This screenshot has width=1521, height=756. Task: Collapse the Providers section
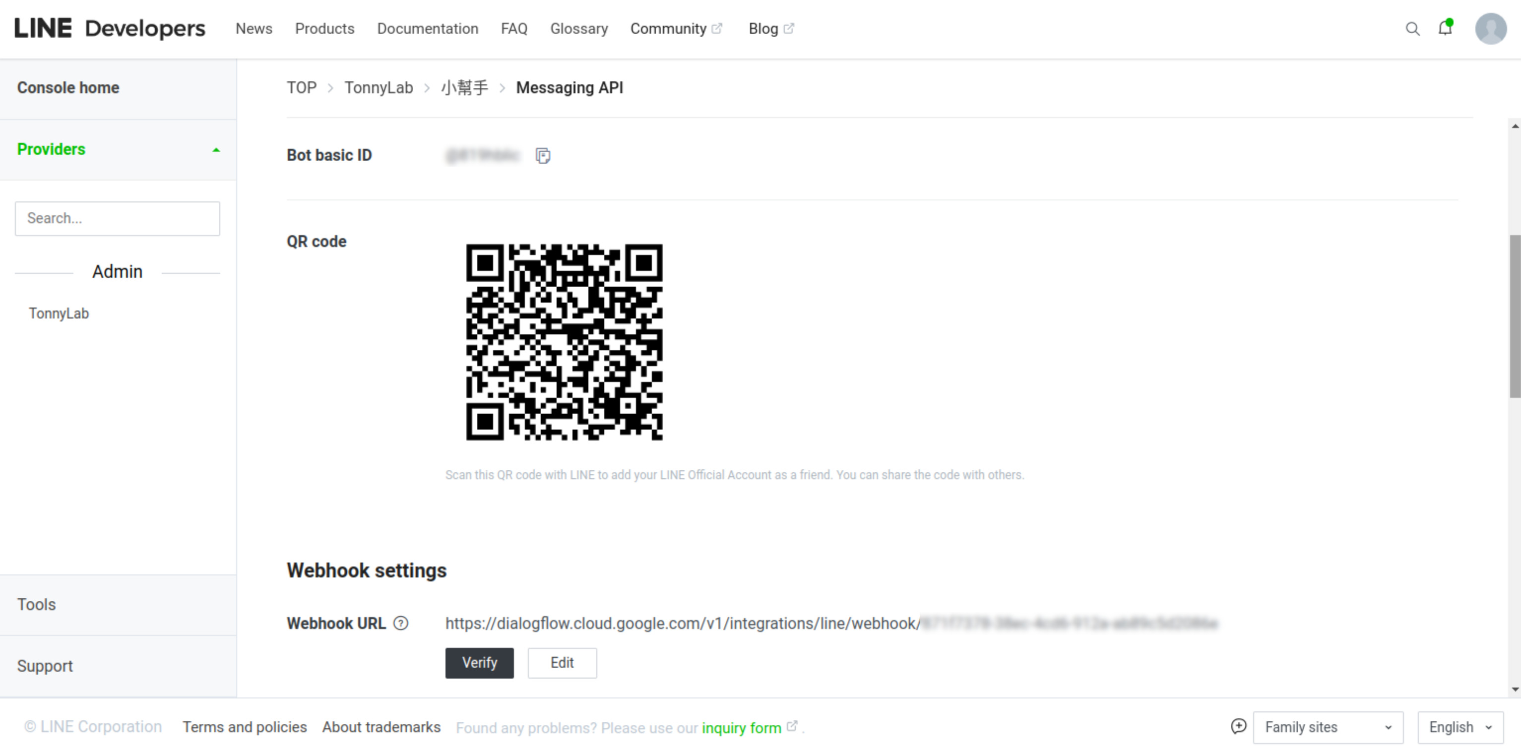216,150
